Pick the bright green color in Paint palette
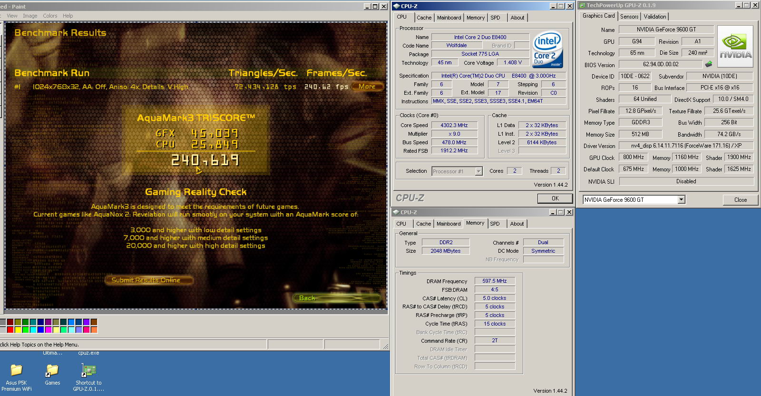Screen dimensions: 761x396 (x=25, y=329)
